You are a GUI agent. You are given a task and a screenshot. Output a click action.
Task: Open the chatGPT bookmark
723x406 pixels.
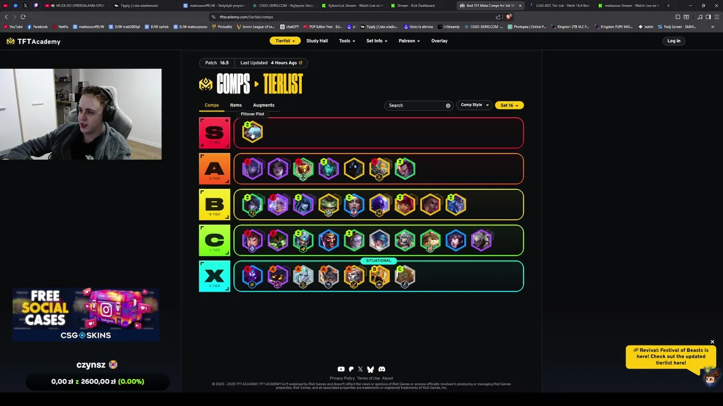coord(290,27)
